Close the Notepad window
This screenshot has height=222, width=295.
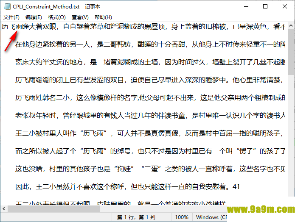pos(285,6)
